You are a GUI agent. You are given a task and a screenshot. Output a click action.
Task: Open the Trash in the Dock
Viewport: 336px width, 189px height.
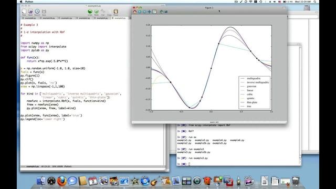pyautogui.click(x=296, y=181)
